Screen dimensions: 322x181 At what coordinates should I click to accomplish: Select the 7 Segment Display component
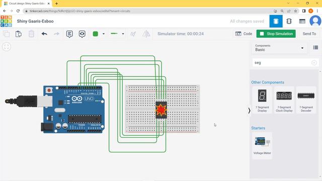(262, 100)
